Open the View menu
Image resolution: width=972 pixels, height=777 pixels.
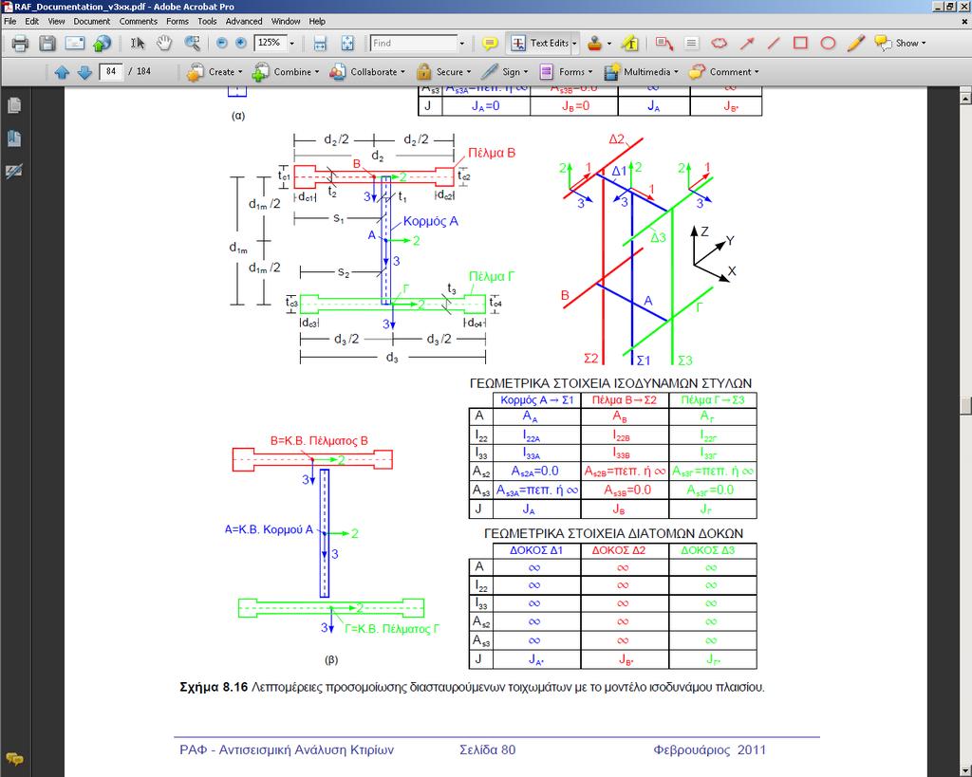(x=56, y=21)
